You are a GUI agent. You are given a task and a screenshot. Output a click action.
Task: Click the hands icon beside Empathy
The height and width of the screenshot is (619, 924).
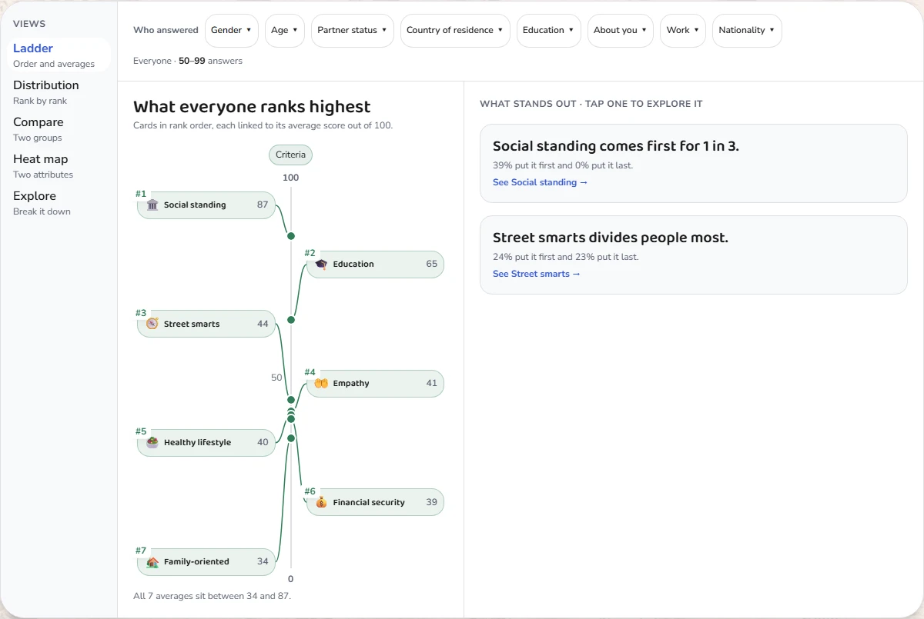[321, 383]
